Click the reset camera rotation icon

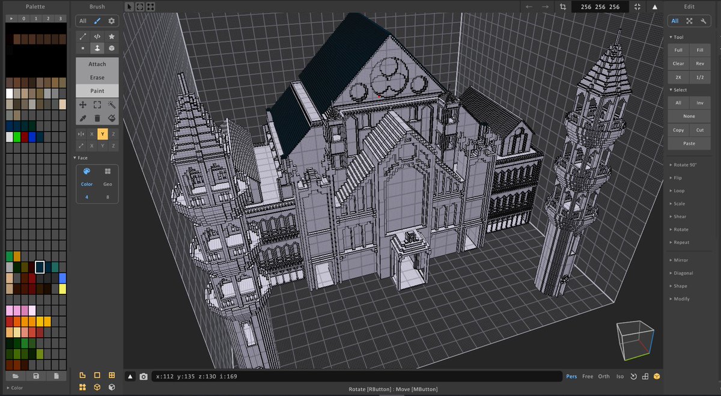pos(633,376)
